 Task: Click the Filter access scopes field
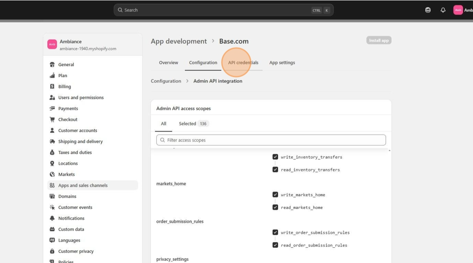271,140
